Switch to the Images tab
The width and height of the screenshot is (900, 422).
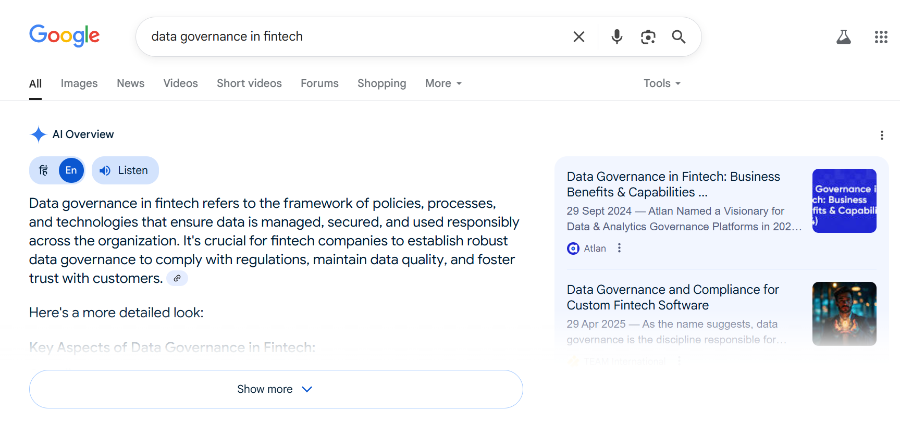point(79,83)
